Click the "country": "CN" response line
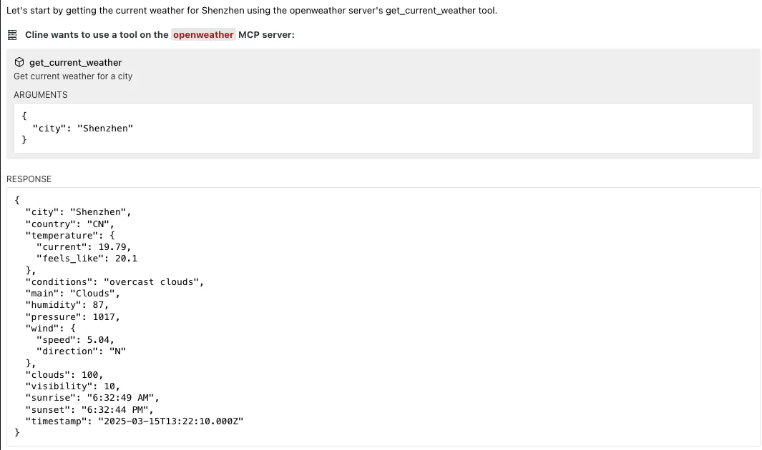762x450 pixels. pyautogui.click(x=69, y=224)
